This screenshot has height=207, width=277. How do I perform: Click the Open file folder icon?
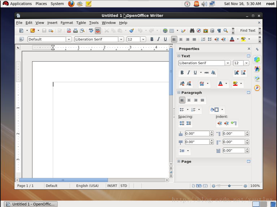pos(33,31)
